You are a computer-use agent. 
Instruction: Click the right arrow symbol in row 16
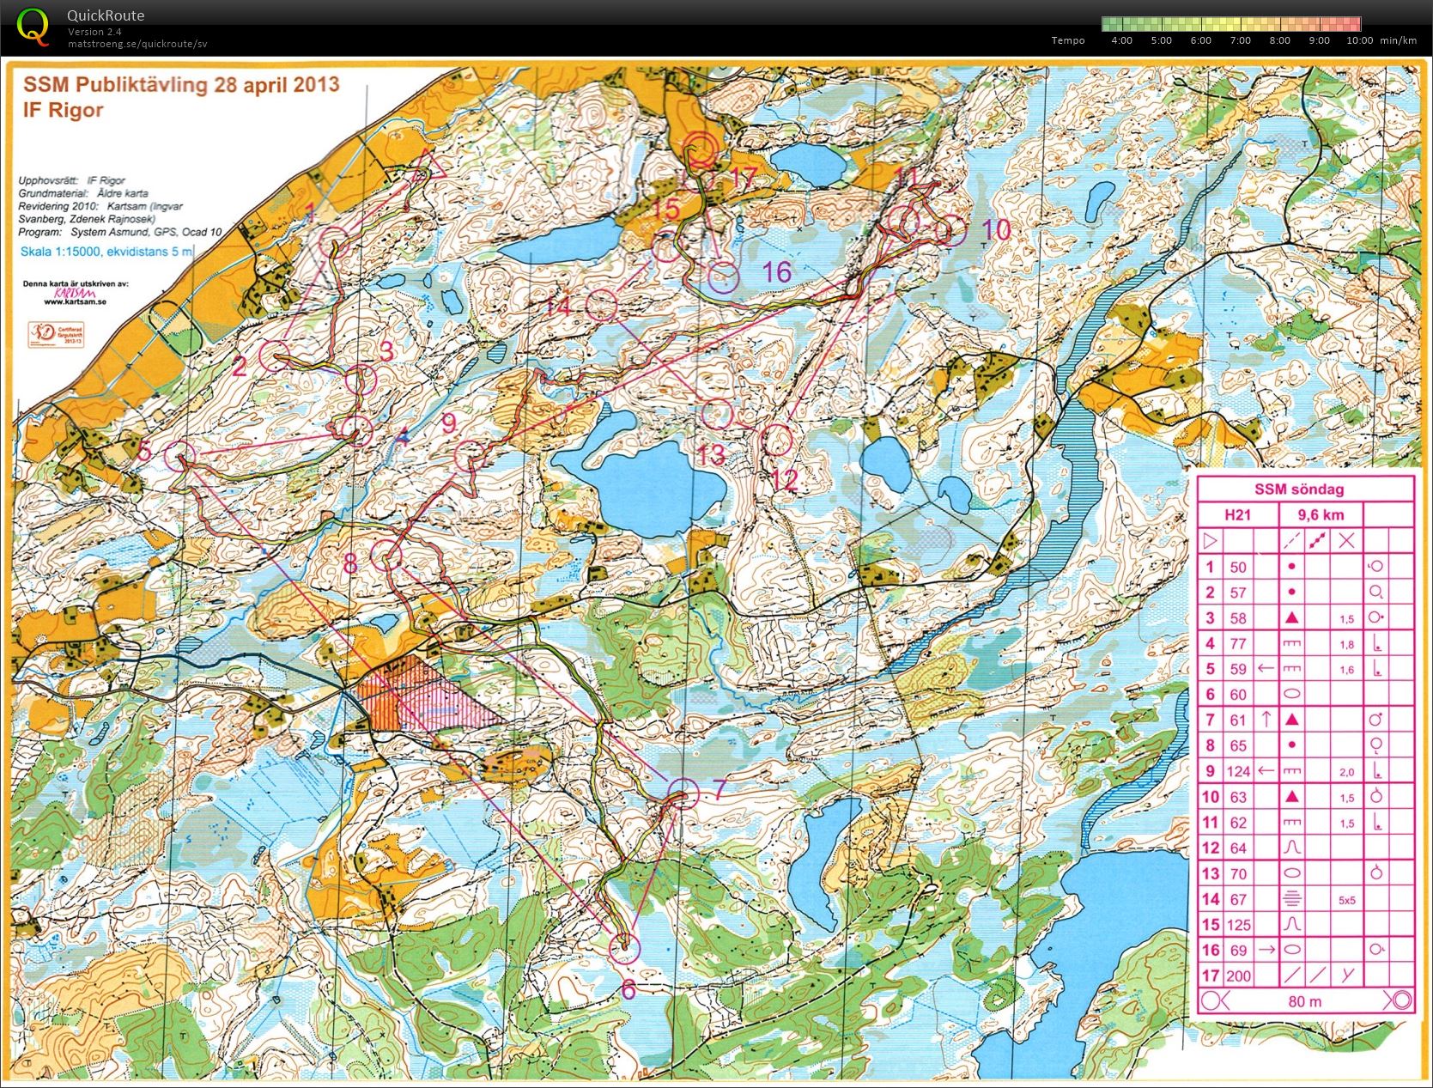tap(1266, 950)
